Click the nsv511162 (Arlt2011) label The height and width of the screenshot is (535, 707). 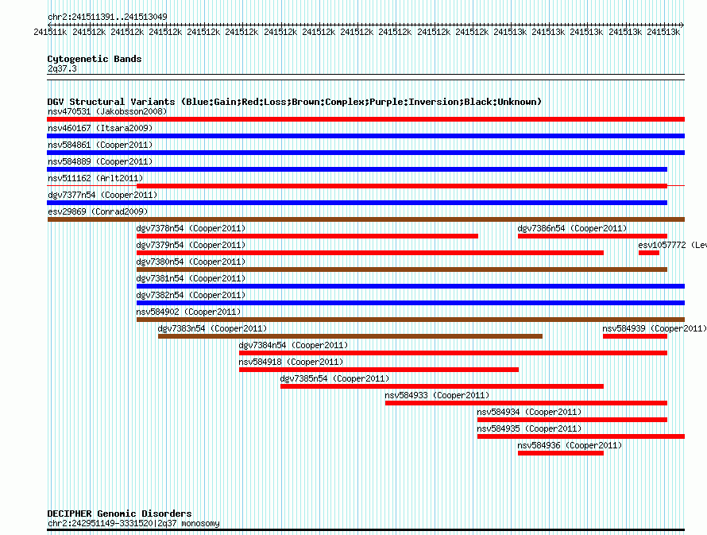click(x=95, y=178)
